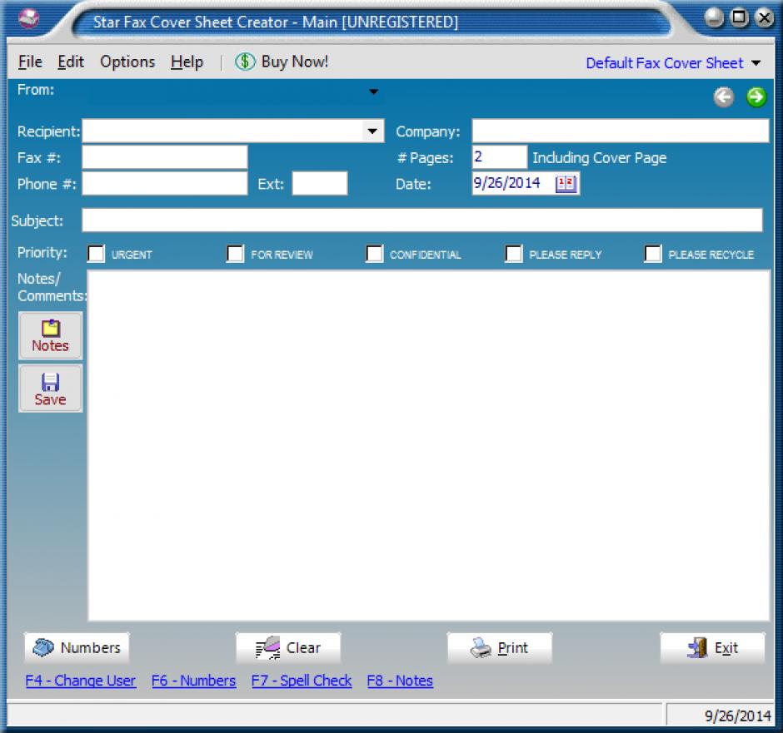Maximize the window with title bar button
This screenshot has height=733, width=783.
point(739,17)
